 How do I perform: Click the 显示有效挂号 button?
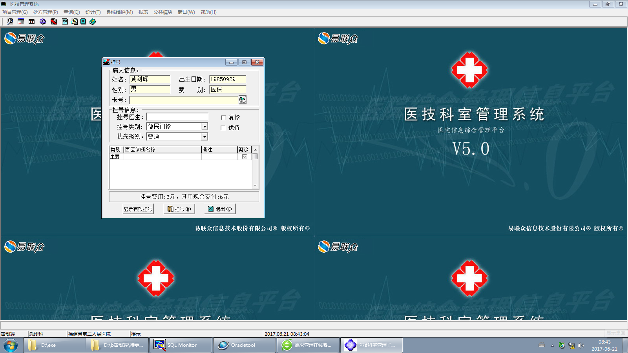138,209
